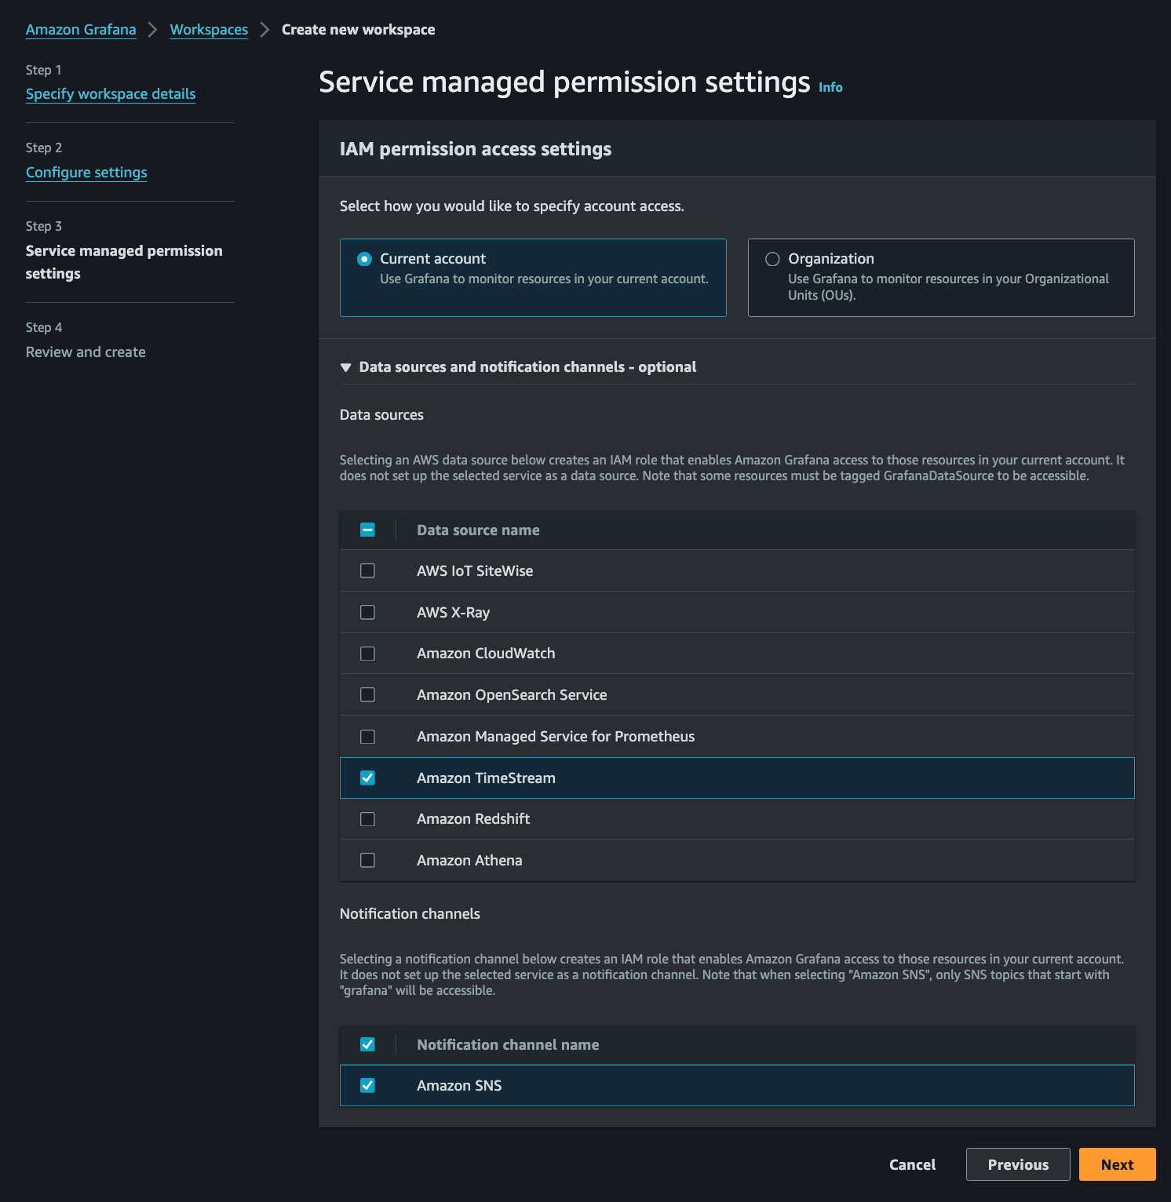Check the Amazon OpenSearch Service checkbox
Image resolution: width=1171 pixels, height=1202 pixels.
[367, 695]
